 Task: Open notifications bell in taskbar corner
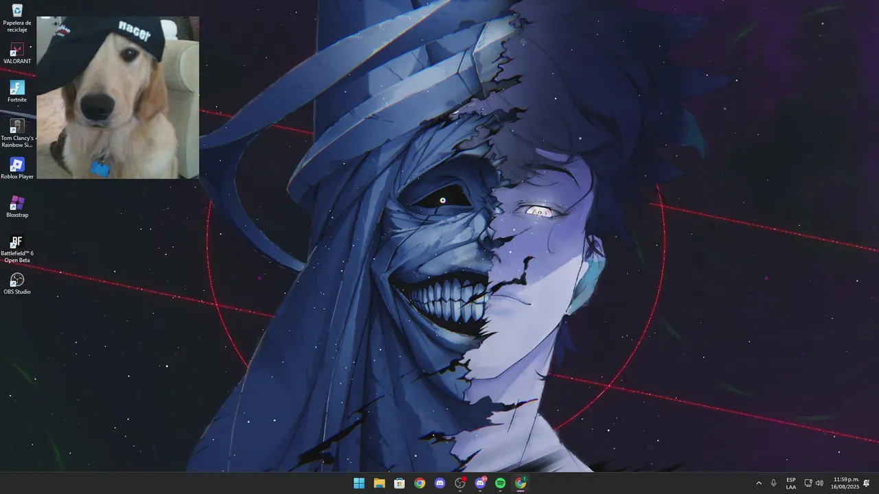867,483
